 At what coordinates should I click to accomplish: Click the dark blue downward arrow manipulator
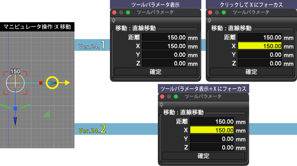pyautogui.click(x=16, y=121)
